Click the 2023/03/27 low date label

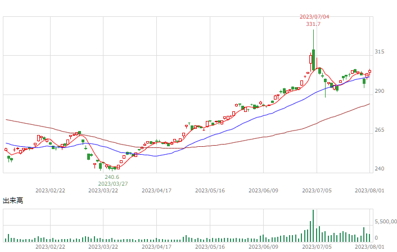(113, 184)
